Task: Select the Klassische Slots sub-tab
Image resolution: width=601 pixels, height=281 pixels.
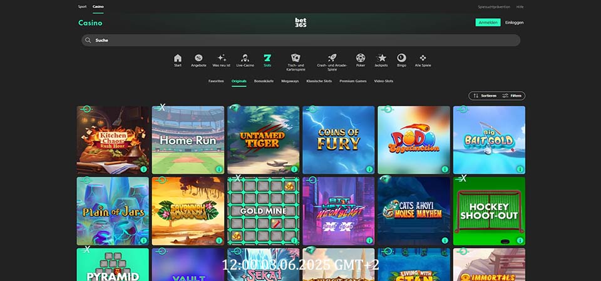Action: click(319, 81)
